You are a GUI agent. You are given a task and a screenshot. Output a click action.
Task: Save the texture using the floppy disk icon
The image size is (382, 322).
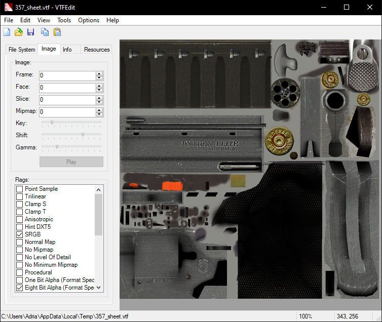(30, 32)
